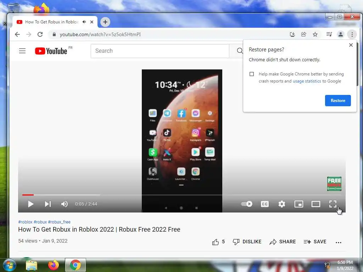Click the SAVE button
363x272 pixels.
pos(315,242)
